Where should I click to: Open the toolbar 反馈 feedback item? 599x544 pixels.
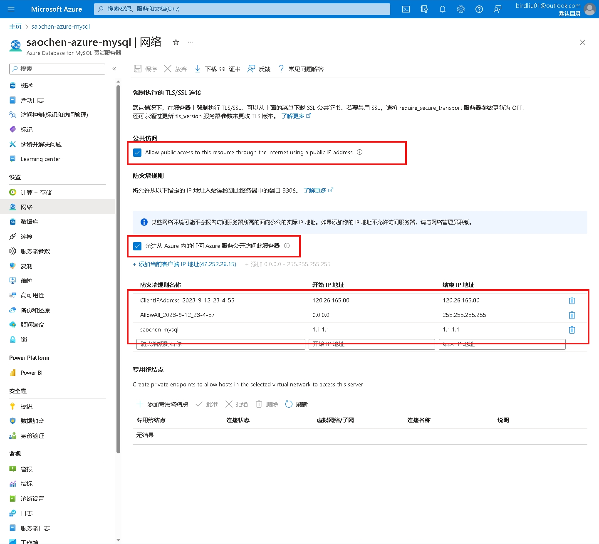click(259, 69)
